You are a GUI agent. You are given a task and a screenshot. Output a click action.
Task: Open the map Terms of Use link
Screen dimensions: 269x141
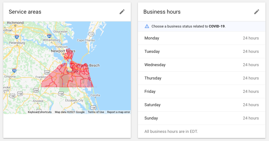(96, 112)
